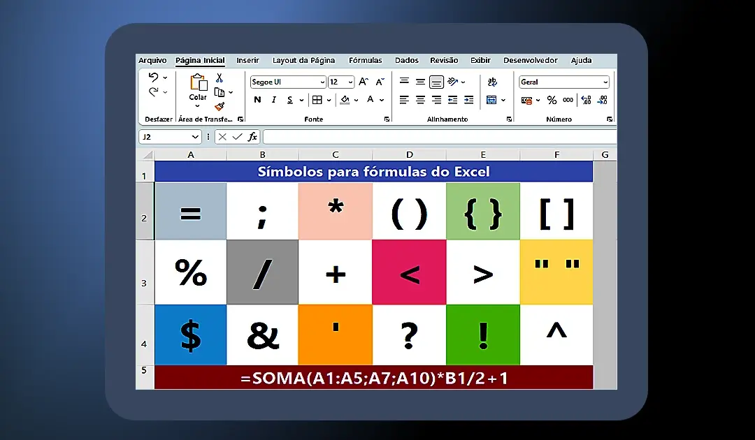Open Alinhamento group dialog launcher
Viewport: 755px width, 440px height.
coord(510,119)
